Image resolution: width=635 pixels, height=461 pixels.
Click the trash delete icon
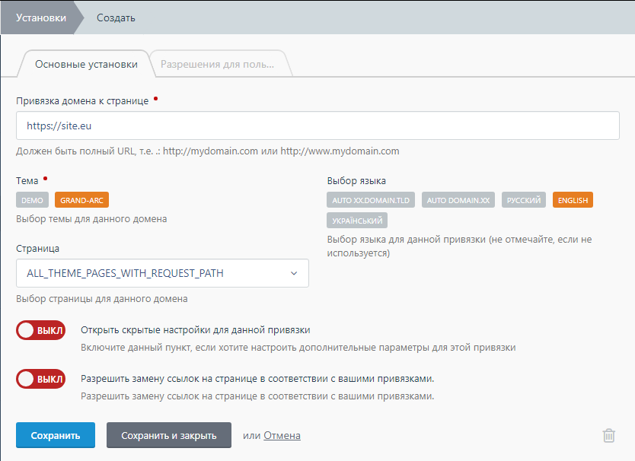[x=608, y=435]
